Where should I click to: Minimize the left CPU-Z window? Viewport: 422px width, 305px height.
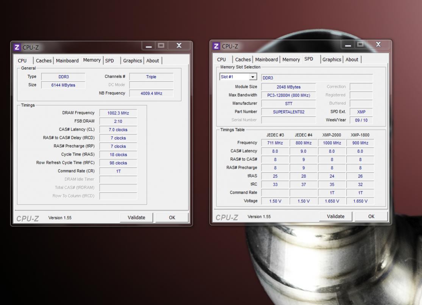pyautogui.click(x=149, y=45)
